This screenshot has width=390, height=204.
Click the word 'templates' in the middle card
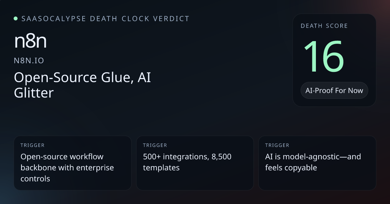161,168
